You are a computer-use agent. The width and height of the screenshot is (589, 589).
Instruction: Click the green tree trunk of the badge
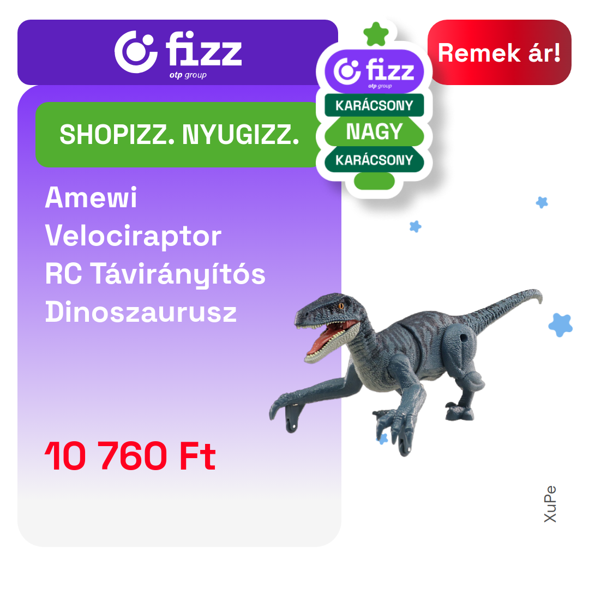pyautogui.click(x=374, y=181)
